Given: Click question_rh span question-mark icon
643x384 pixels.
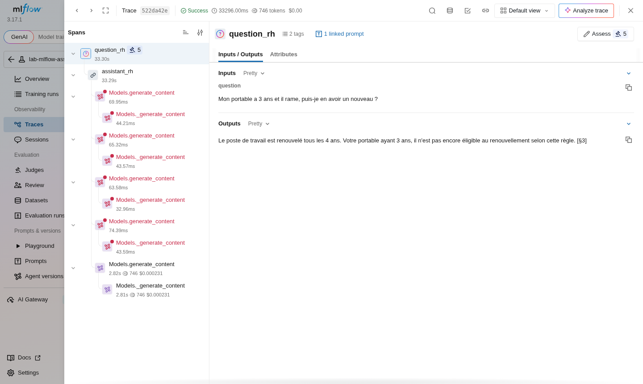Looking at the screenshot, I should pyautogui.click(x=86, y=54).
